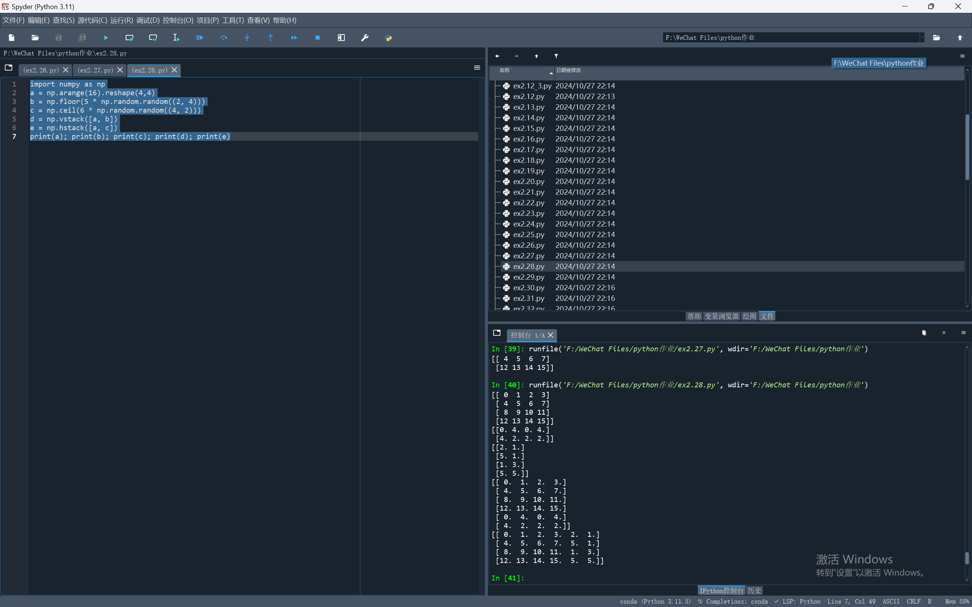Screen dimensions: 972x607
Task: Maximize current pane using toolbar icon
Action: click(341, 38)
